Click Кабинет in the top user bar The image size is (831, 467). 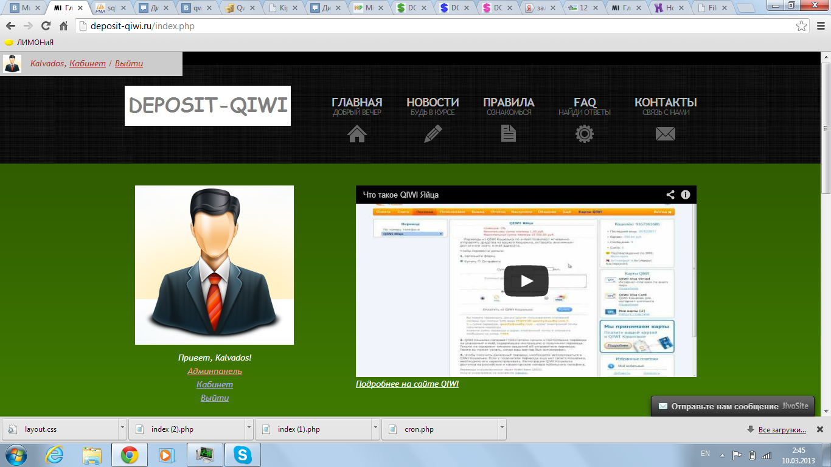pyautogui.click(x=88, y=63)
